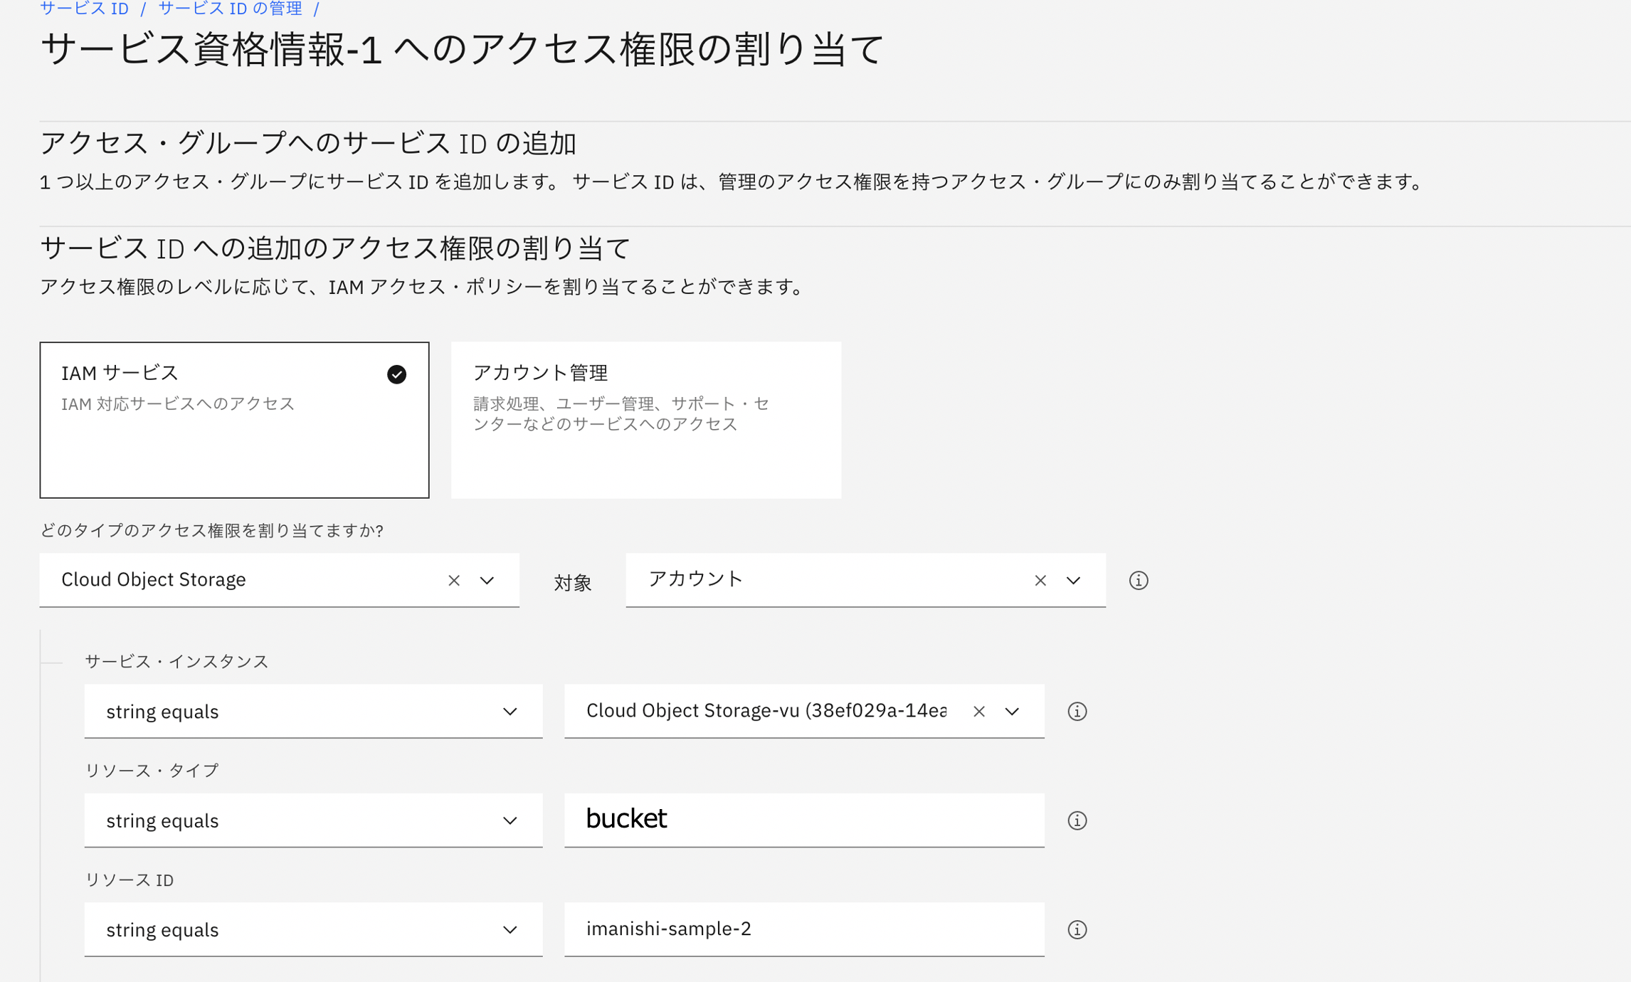The image size is (1631, 982).
Task: Open service instance string equals operator dropdown
Action: pos(313,711)
